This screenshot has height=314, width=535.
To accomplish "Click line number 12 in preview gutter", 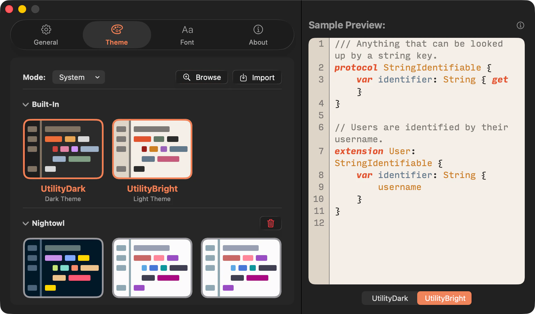I will coord(319,223).
